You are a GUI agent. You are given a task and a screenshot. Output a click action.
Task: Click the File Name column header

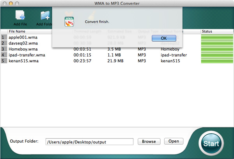(17, 31)
